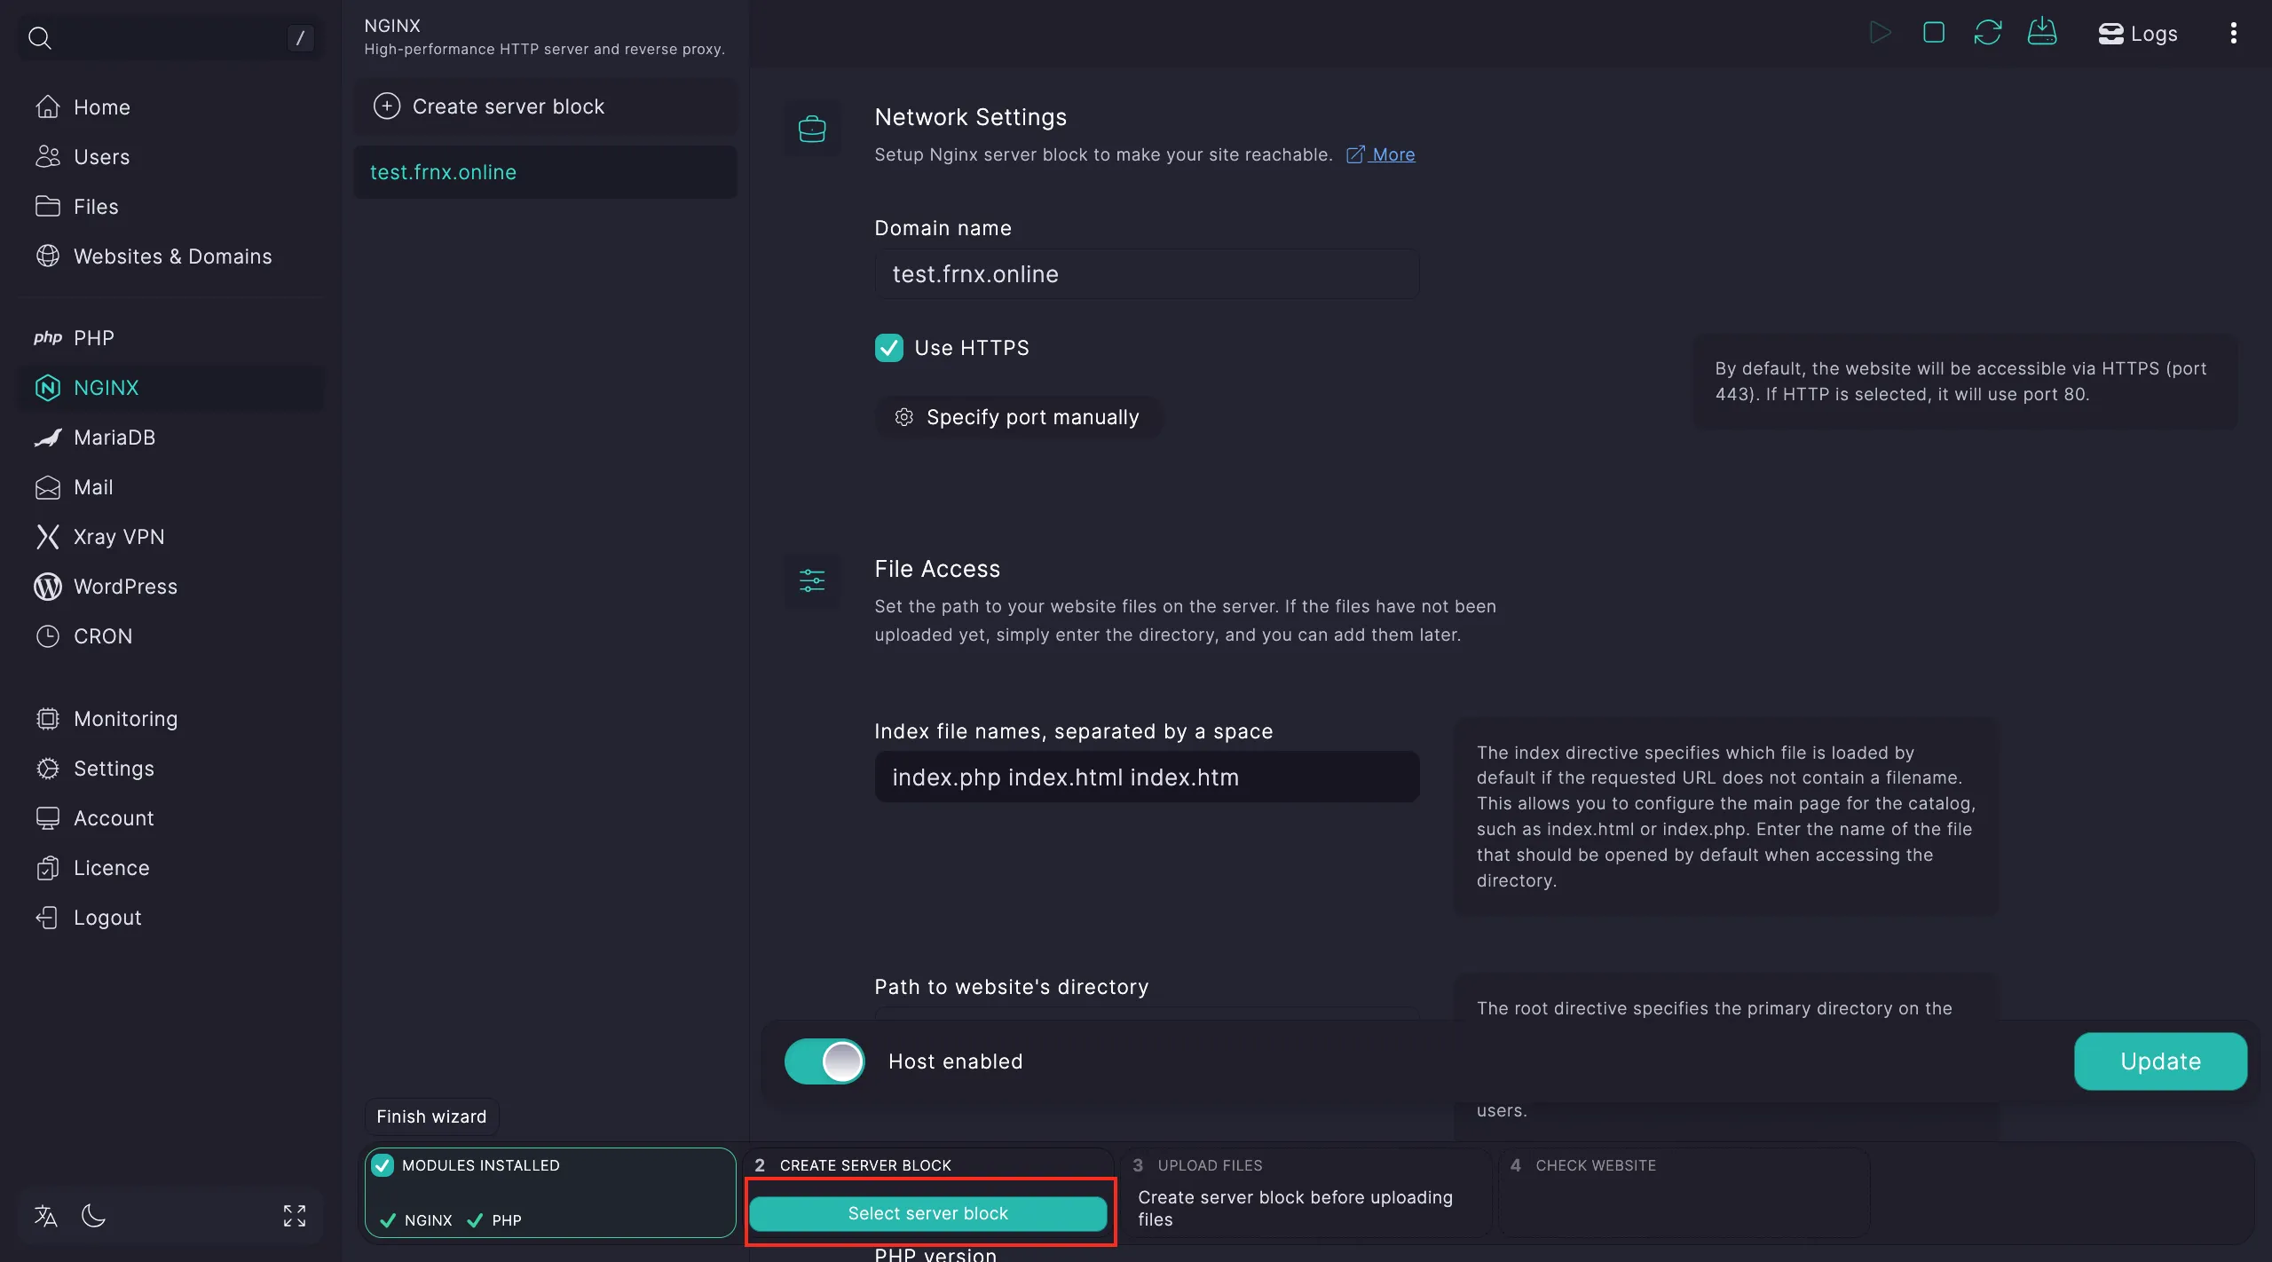
Task: Click the File Access sliders icon
Action: coord(812,581)
